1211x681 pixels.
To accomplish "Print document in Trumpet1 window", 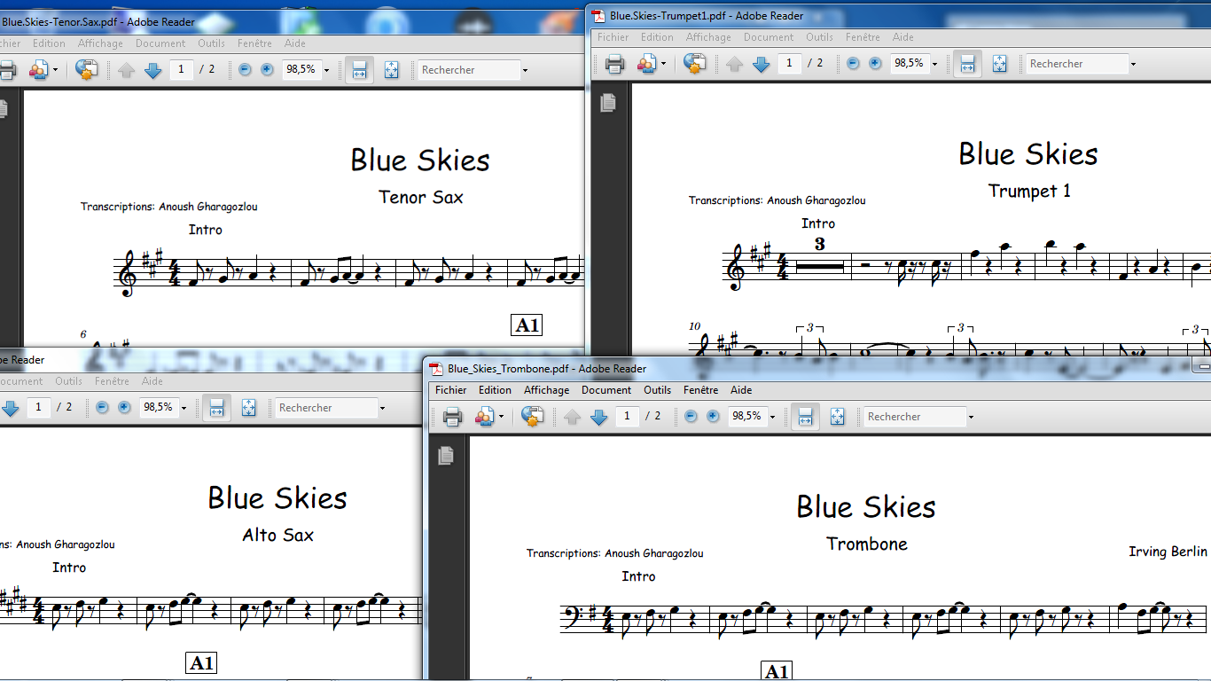I will (x=614, y=63).
